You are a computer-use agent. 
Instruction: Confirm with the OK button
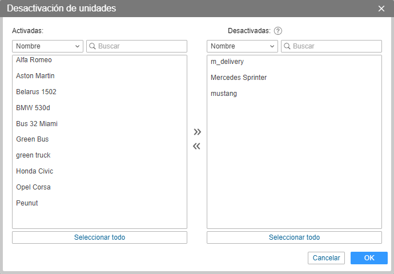tap(369, 258)
